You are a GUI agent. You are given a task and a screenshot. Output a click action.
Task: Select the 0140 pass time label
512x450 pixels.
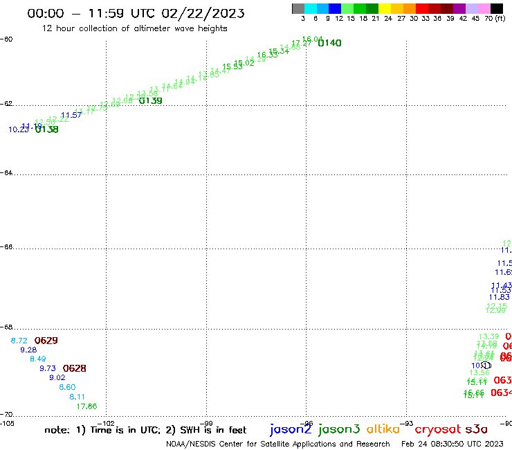pos(329,43)
